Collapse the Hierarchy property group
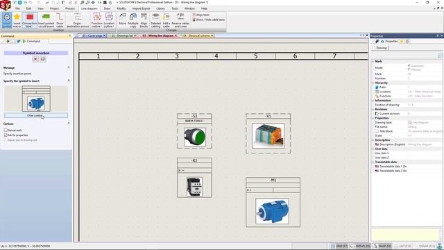 pyautogui.click(x=373, y=83)
